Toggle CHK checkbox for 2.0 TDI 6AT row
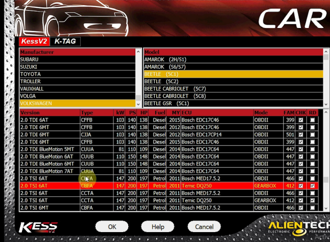 [x=301, y=120]
